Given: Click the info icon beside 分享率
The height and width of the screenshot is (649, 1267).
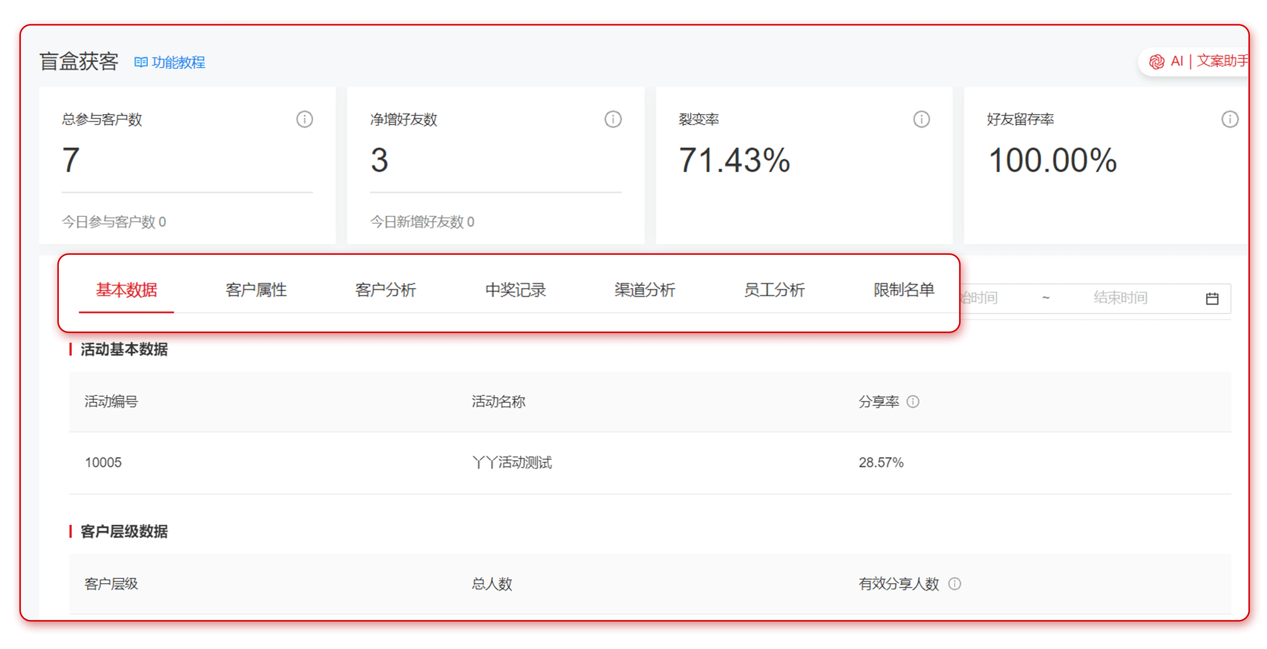Looking at the screenshot, I should (914, 402).
